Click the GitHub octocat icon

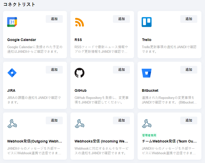coord(79,73)
